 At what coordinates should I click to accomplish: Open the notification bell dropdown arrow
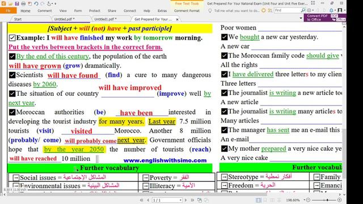tap(335, 10)
